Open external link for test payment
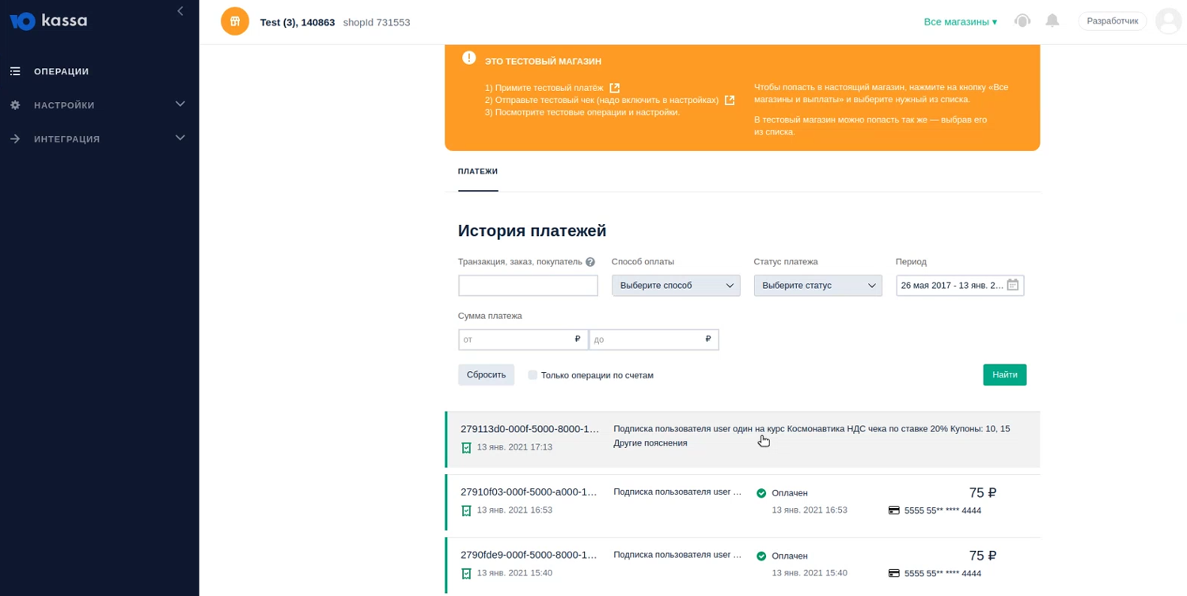 pyautogui.click(x=615, y=88)
